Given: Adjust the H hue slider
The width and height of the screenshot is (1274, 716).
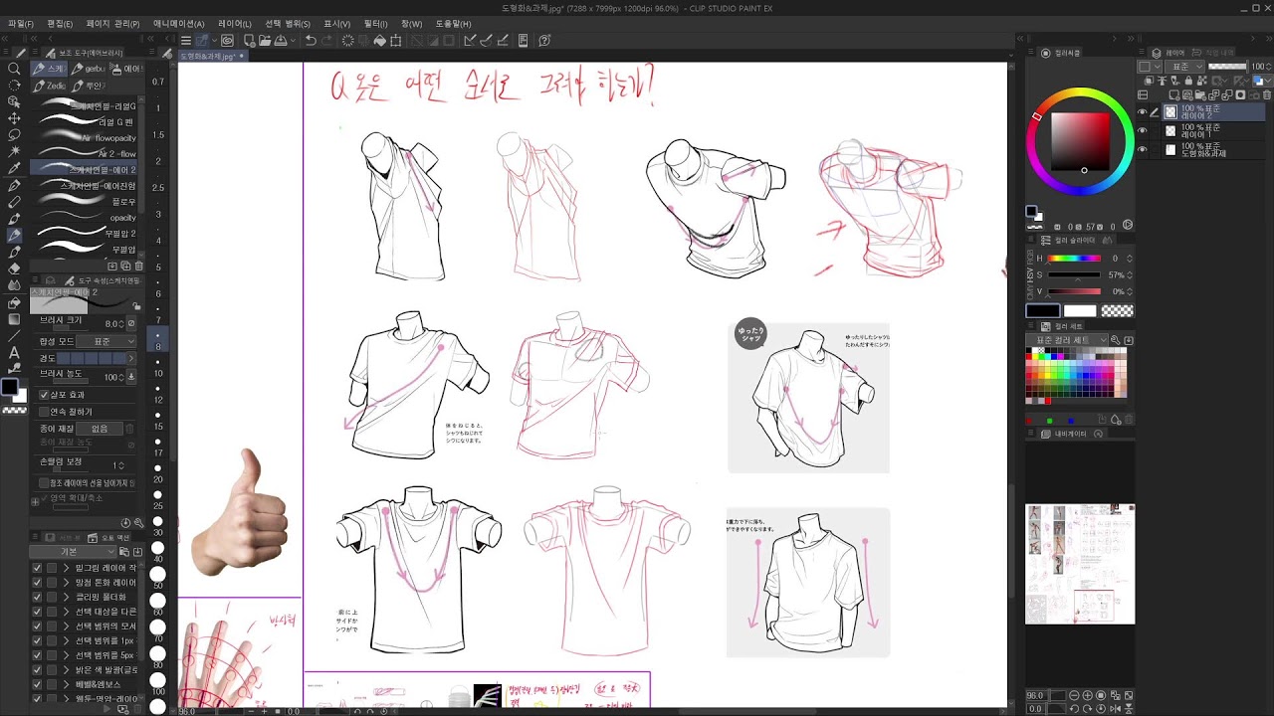Looking at the screenshot, I should click(x=1074, y=259).
